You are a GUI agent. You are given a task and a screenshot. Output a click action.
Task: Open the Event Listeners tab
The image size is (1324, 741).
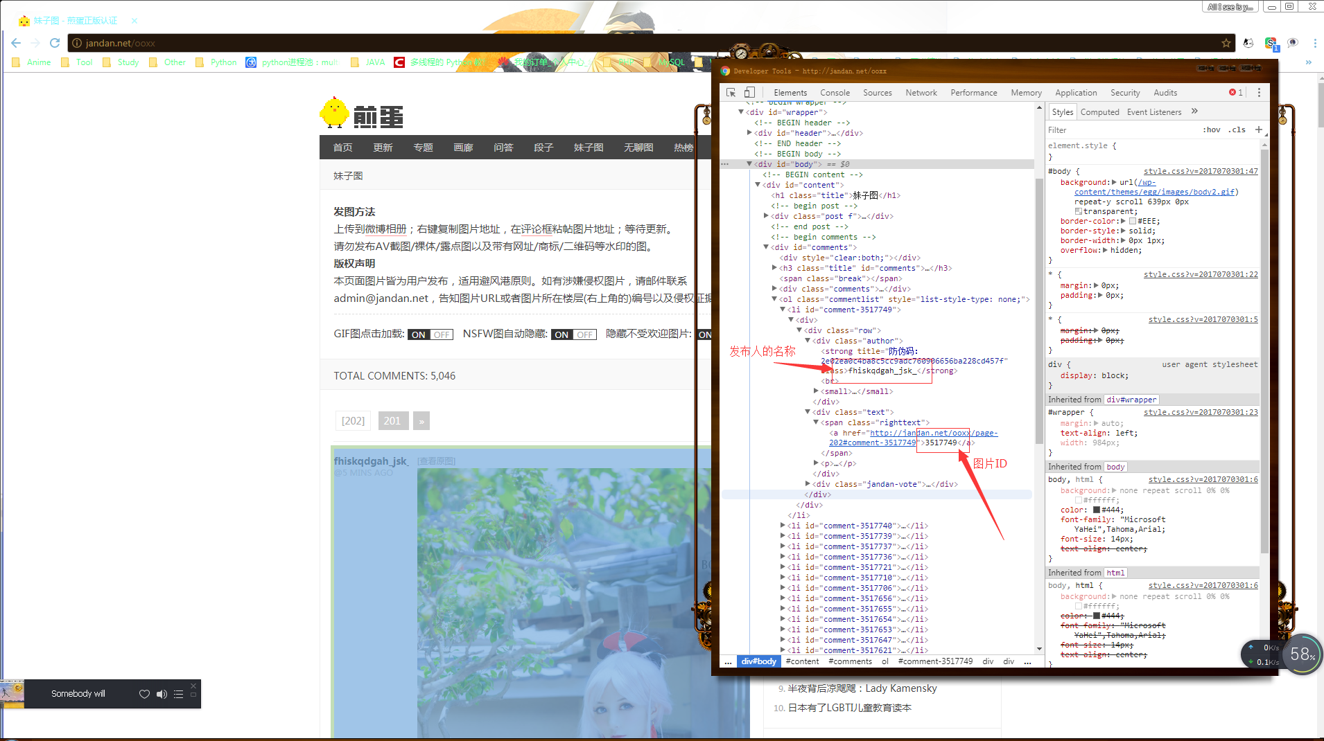[x=1154, y=112]
